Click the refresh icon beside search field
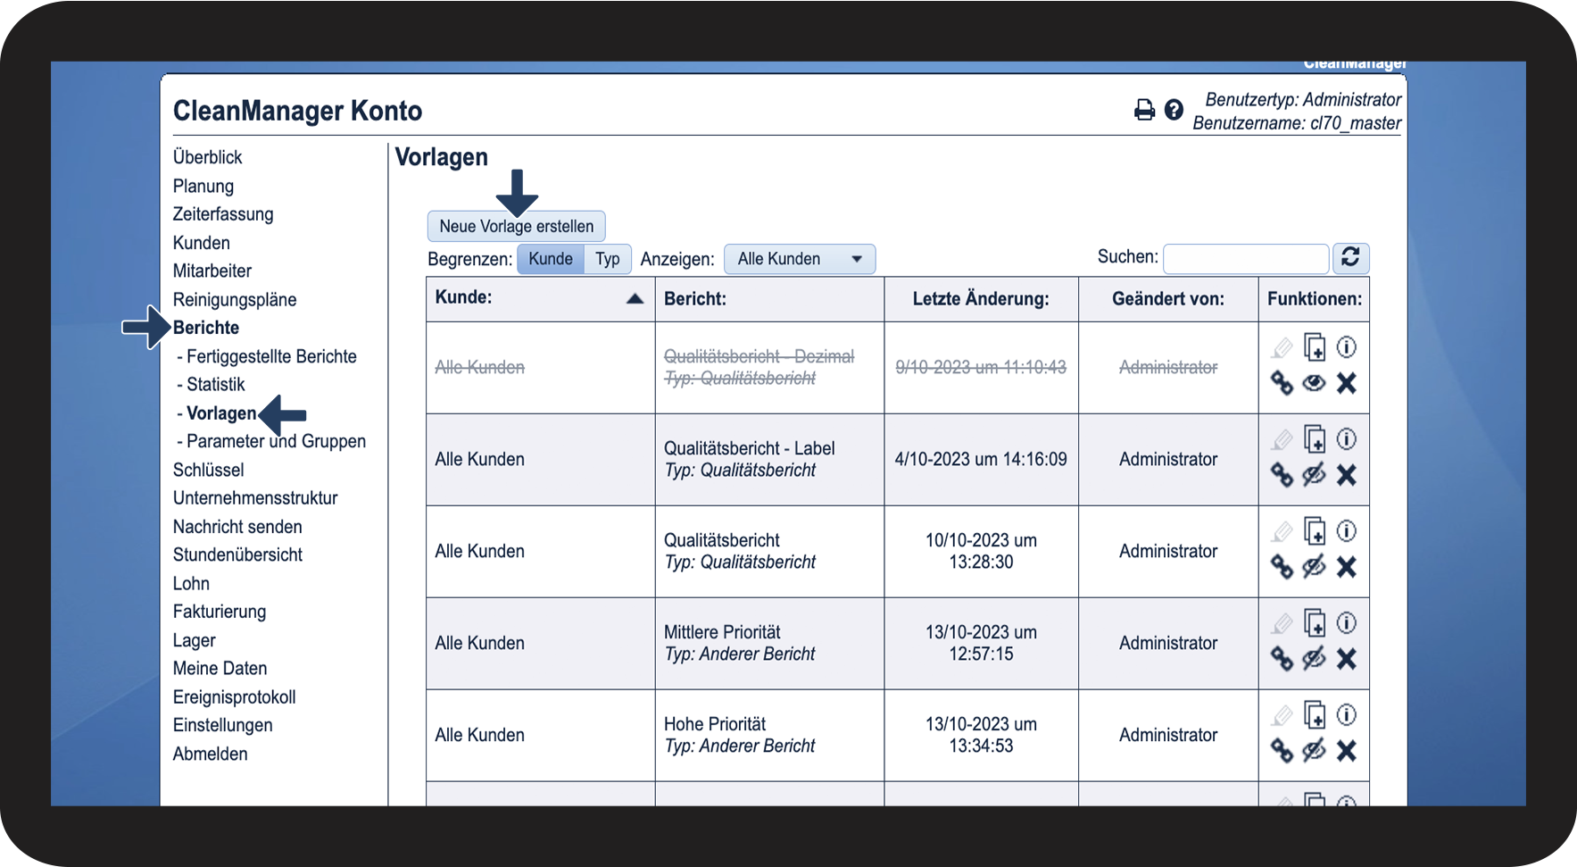The width and height of the screenshot is (1577, 867). (1350, 257)
